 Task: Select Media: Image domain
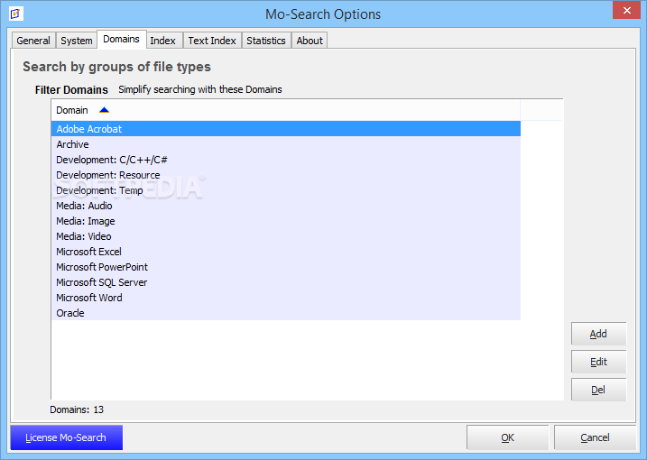(285, 221)
